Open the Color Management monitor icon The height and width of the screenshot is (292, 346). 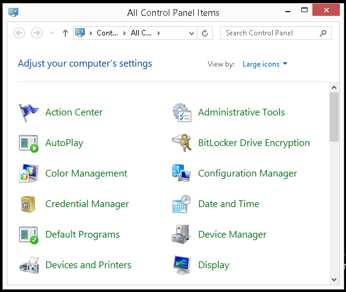[x=29, y=173]
